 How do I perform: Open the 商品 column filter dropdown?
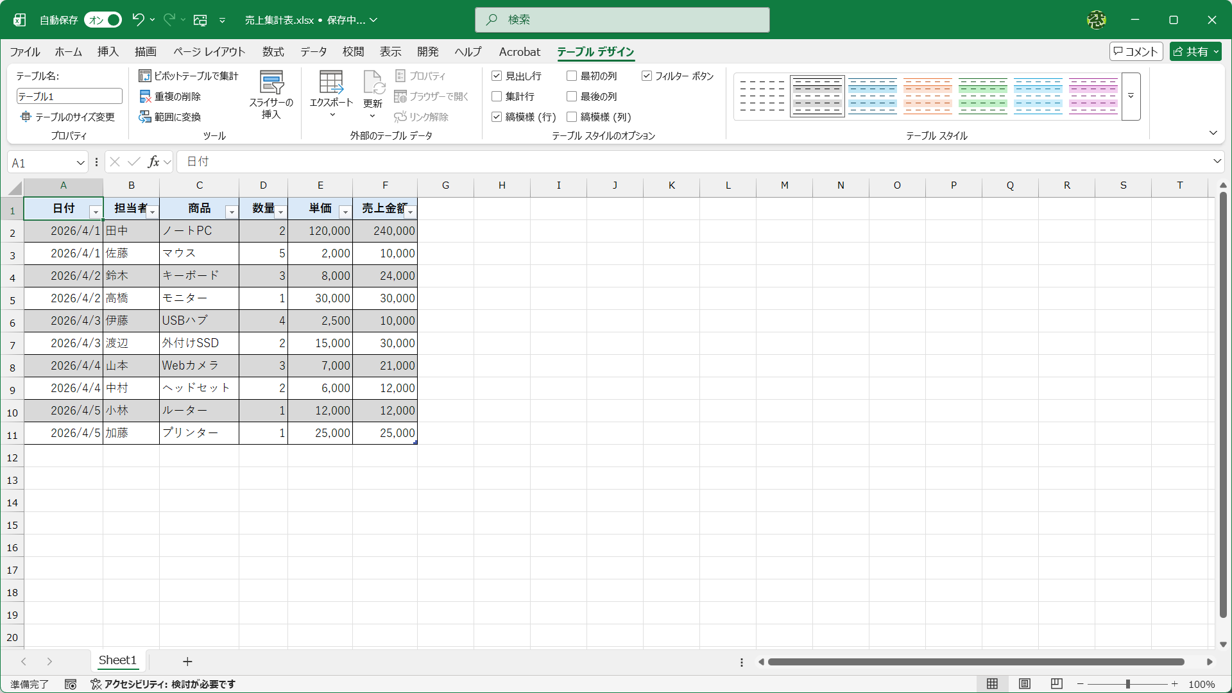pos(232,212)
